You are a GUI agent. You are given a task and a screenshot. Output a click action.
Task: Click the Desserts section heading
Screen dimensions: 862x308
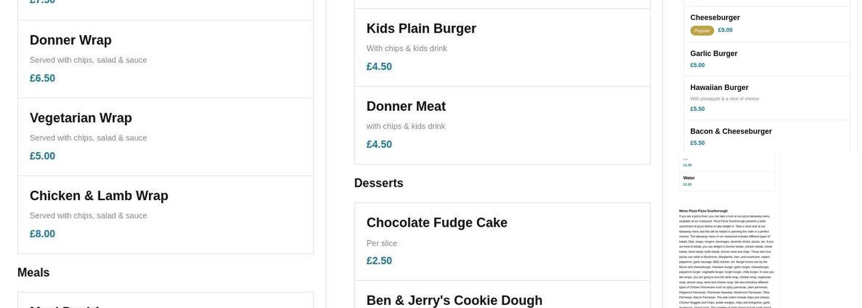(x=379, y=183)
